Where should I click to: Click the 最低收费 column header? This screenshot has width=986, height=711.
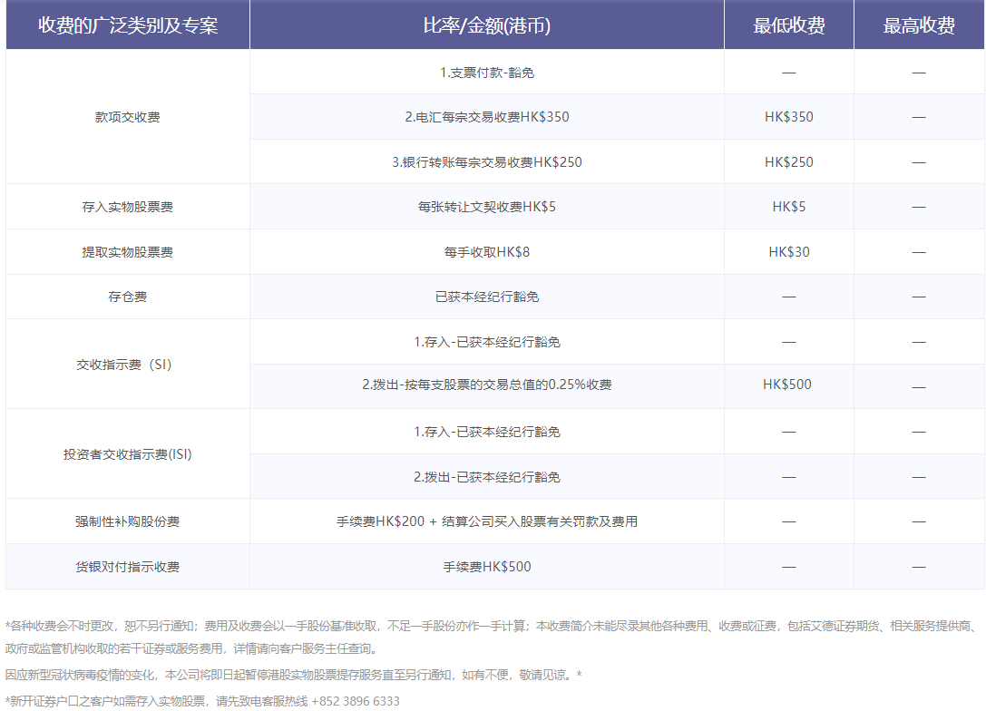click(787, 26)
